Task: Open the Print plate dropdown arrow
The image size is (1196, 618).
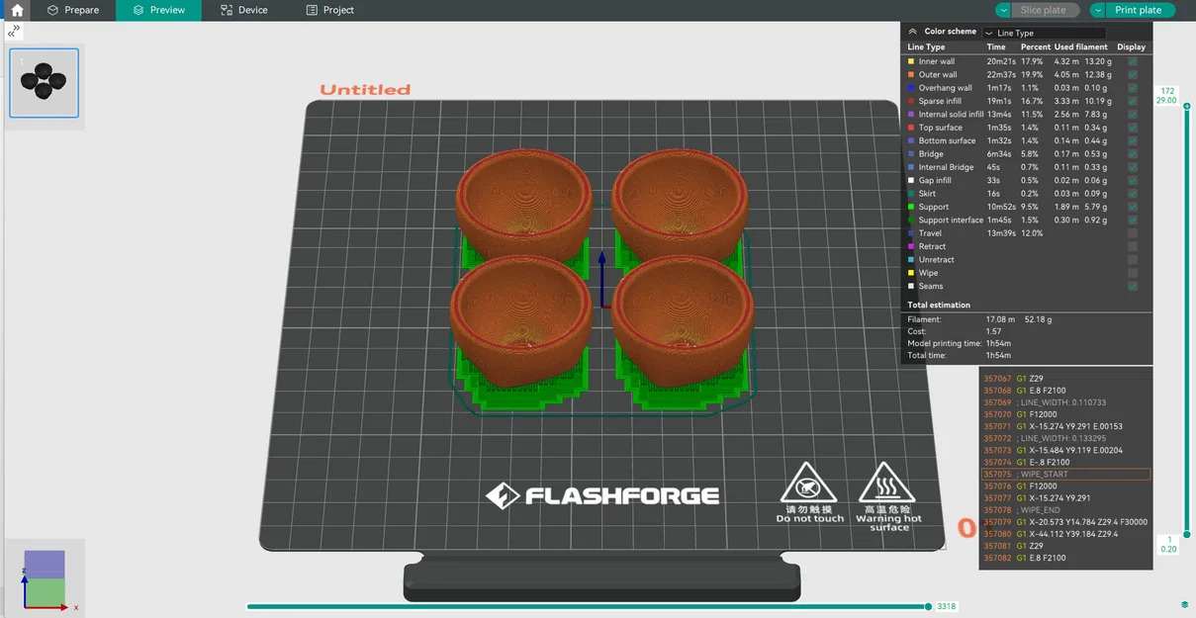Action: pyautogui.click(x=1097, y=10)
